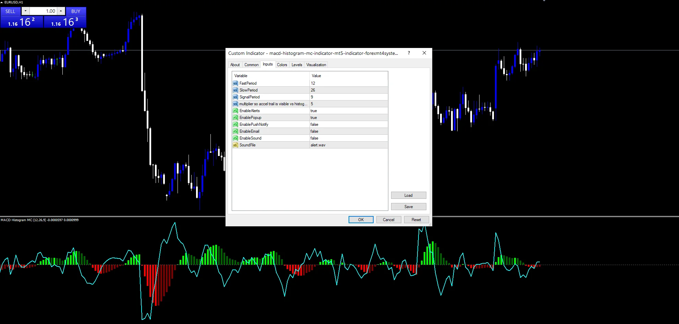Click the EnablePopup variable name
This screenshot has width=679, height=324.
click(x=250, y=118)
